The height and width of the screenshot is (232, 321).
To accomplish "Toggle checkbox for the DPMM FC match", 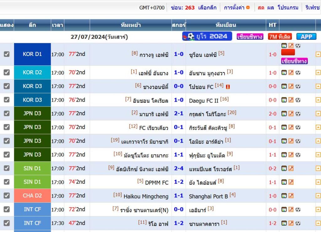I will click(7, 182).
